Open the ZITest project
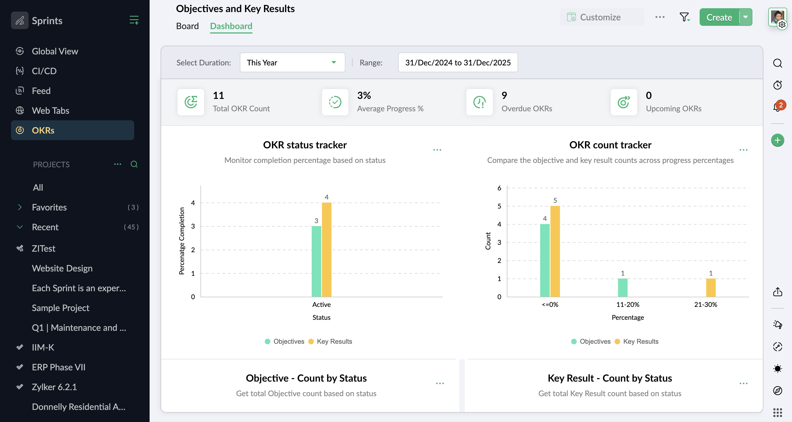 pos(44,248)
